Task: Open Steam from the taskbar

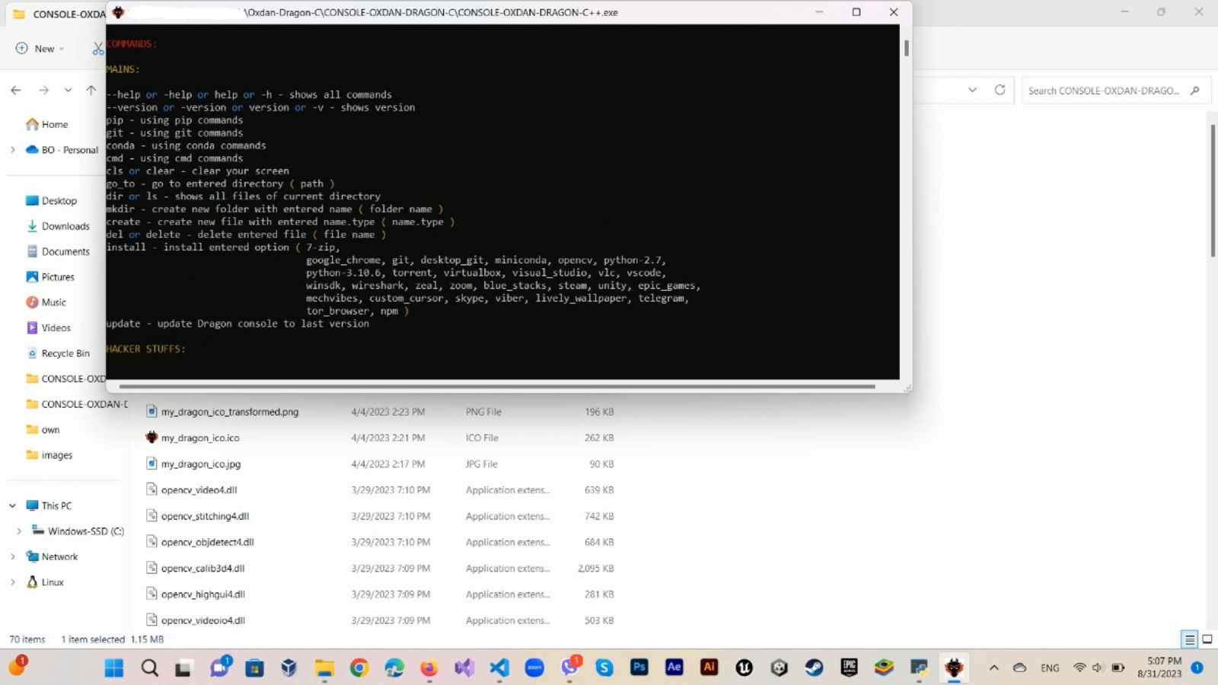Action: point(812,667)
